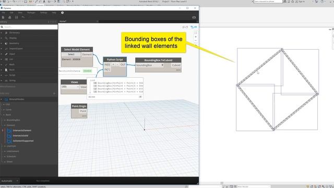The image size is (334, 188).
Task: Click the Select button on Select Model Element
Action: [71, 54]
